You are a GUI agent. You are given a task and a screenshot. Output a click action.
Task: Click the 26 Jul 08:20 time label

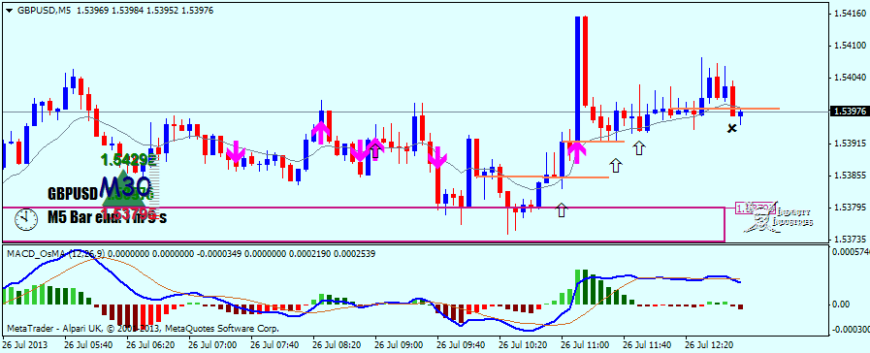click(336, 344)
